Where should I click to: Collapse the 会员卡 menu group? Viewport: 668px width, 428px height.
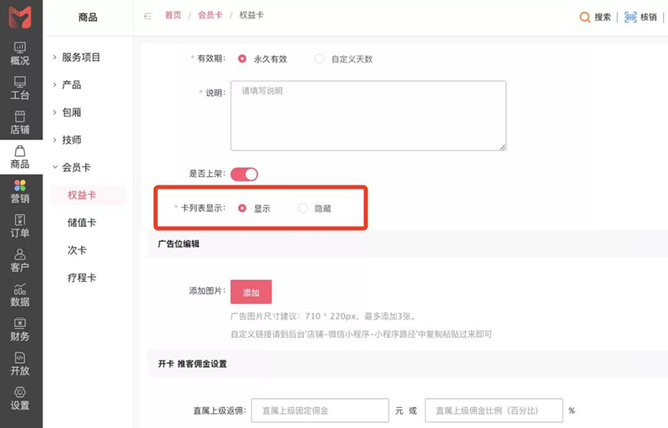pos(76,168)
